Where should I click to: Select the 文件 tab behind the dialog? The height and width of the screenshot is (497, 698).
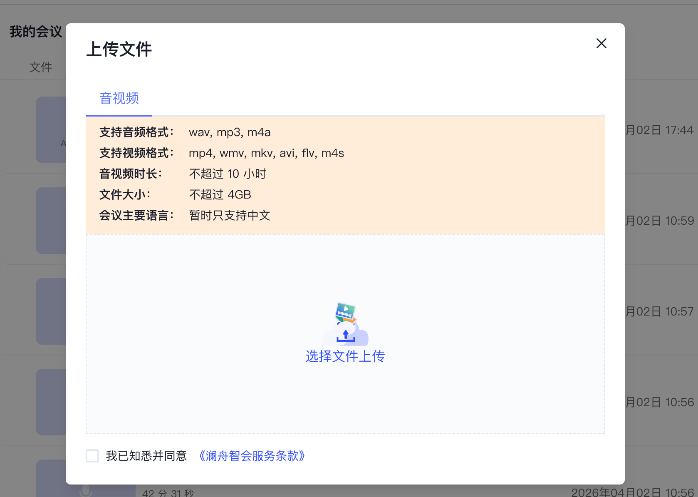coord(41,67)
